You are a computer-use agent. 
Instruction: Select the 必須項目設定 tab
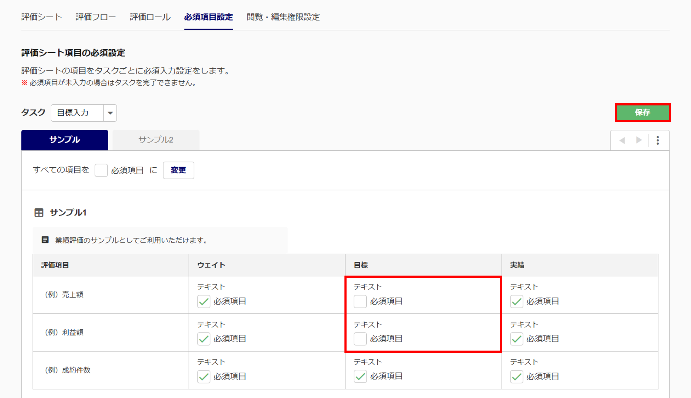[209, 17]
